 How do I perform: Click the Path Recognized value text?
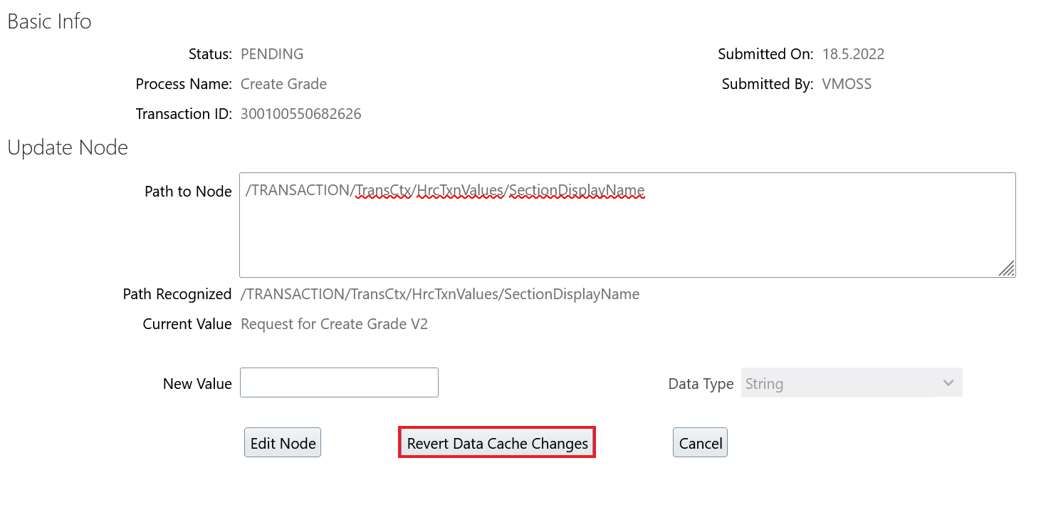pyautogui.click(x=440, y=294)
